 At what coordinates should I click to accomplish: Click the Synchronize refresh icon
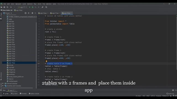(x=7, y=7)
